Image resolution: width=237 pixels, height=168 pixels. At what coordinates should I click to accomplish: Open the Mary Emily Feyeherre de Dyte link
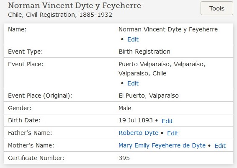point(162,145)
